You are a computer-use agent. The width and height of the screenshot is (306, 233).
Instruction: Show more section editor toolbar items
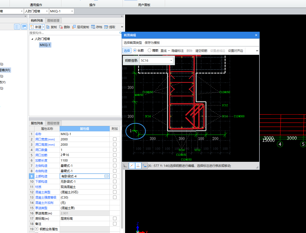[257, 51]
